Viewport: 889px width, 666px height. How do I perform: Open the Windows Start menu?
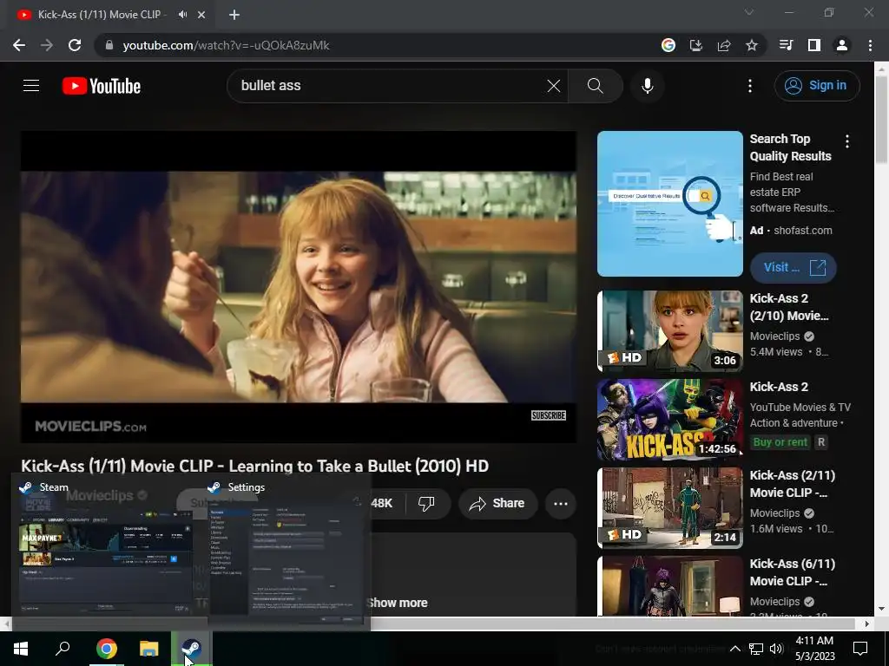[21, 649]
